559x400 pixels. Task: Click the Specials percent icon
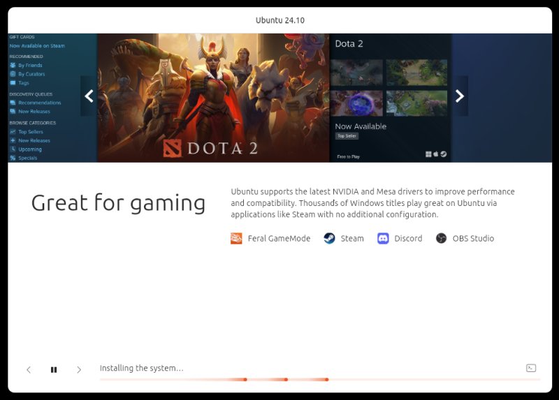click(x=13, y=158)
